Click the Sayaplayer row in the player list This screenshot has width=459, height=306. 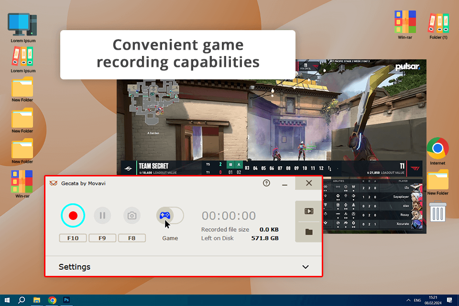tap(372, 197)
